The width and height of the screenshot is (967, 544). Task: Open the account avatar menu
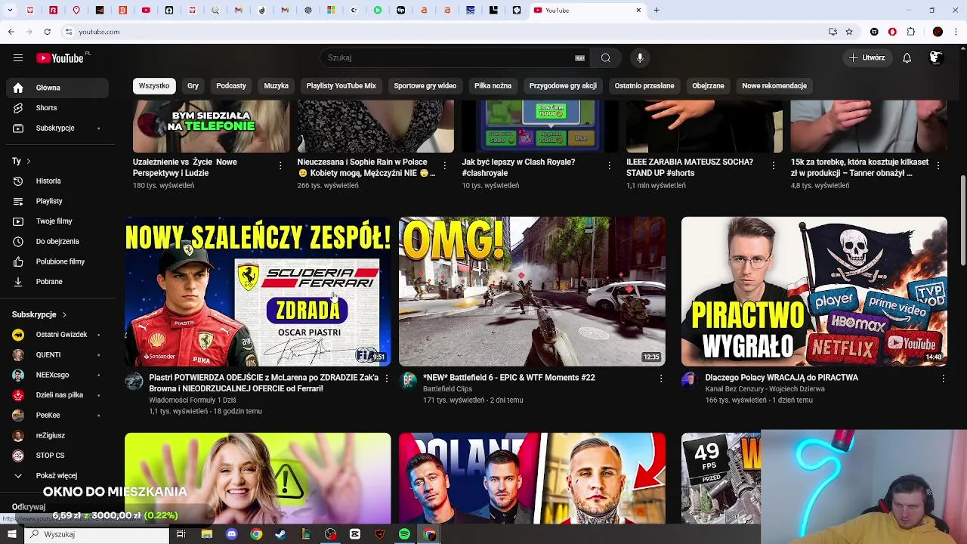pyautogui.click(x=935, y=57)
